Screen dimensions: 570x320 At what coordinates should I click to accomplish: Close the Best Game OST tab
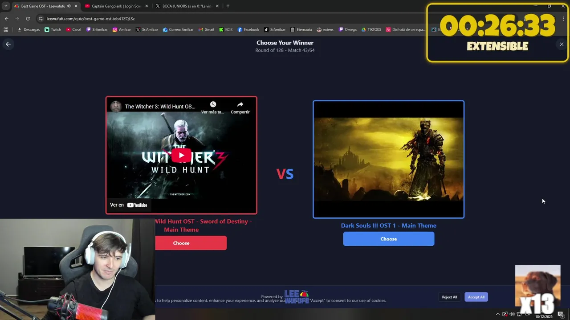[x=76, y=6]
